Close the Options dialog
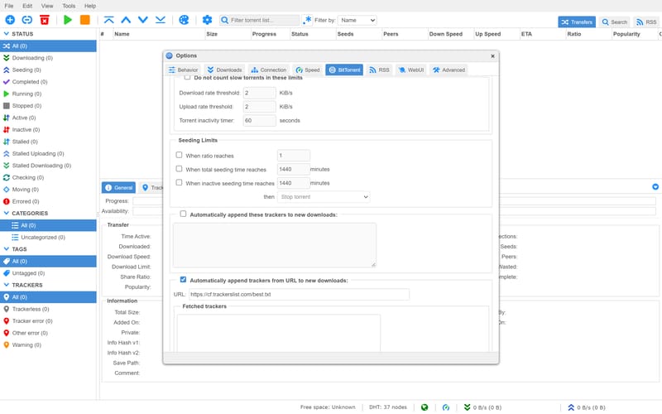662x414 pixels. click(x=492, y=55)
